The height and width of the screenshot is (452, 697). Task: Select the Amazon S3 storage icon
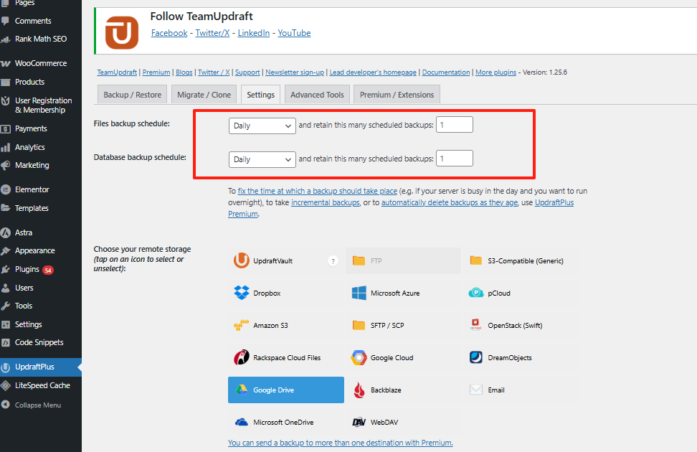coord(242,325)
